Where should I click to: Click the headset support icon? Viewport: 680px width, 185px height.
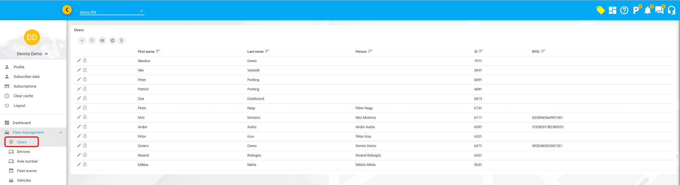click(671, 10)
